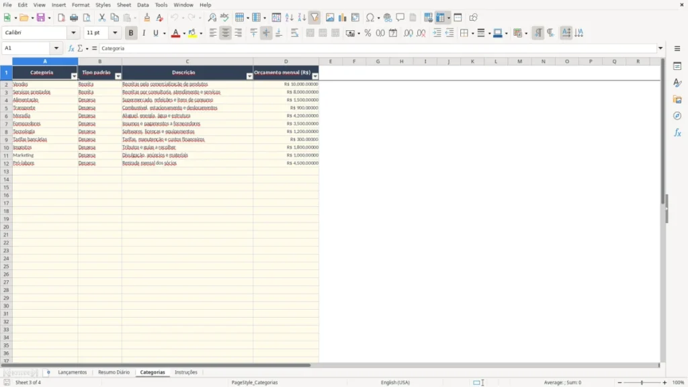Viewport: 688px width, 387px height.
Task: Click the zoom out minus button
Action: pyautogui.click(x=619, y=382)
